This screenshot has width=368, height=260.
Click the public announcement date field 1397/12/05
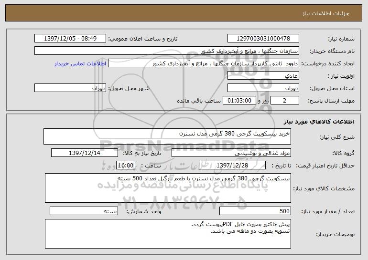(x=70, y=38)
